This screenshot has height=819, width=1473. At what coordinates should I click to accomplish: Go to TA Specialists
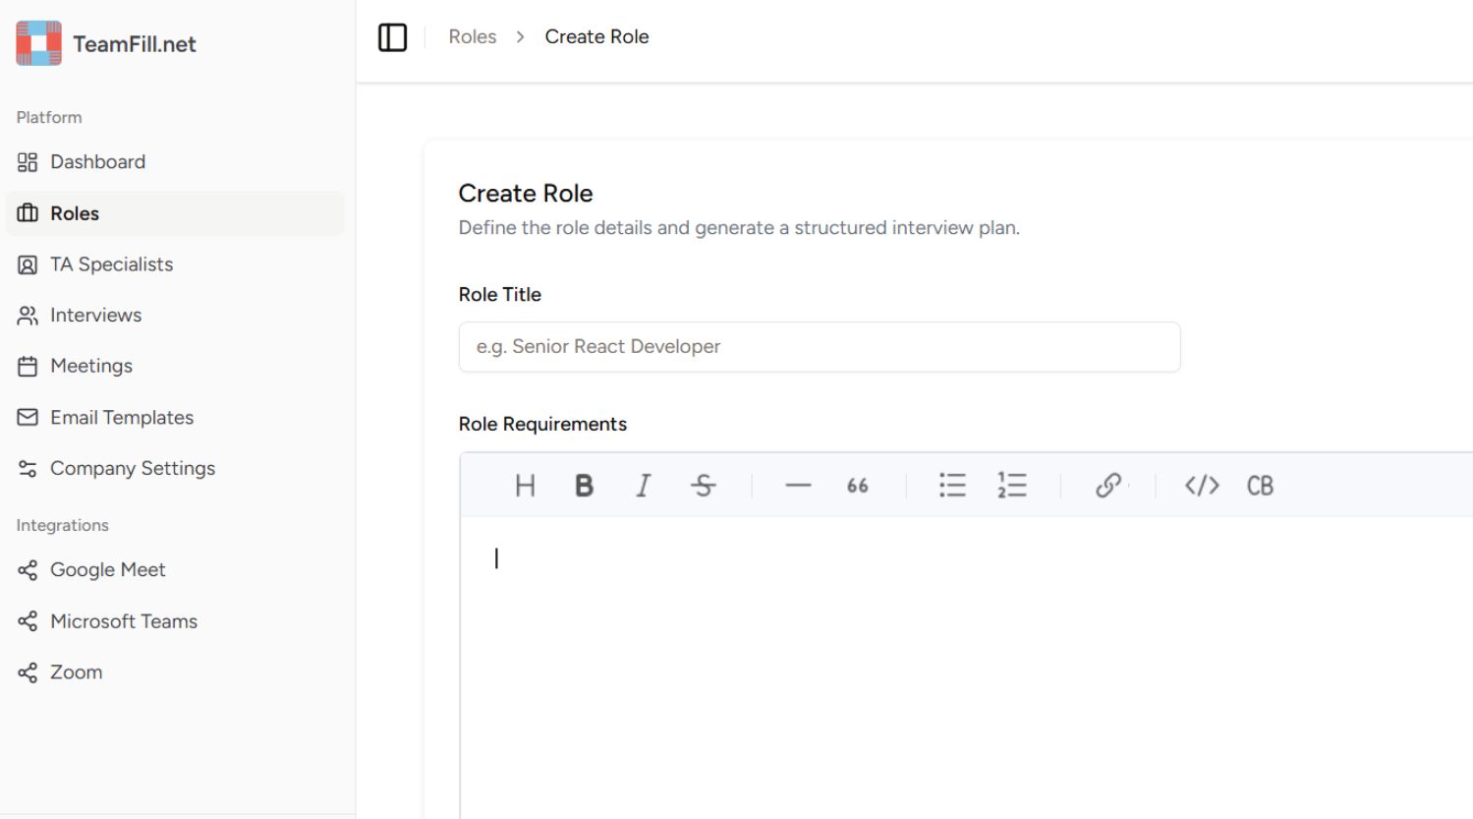(x=111, y=263)
